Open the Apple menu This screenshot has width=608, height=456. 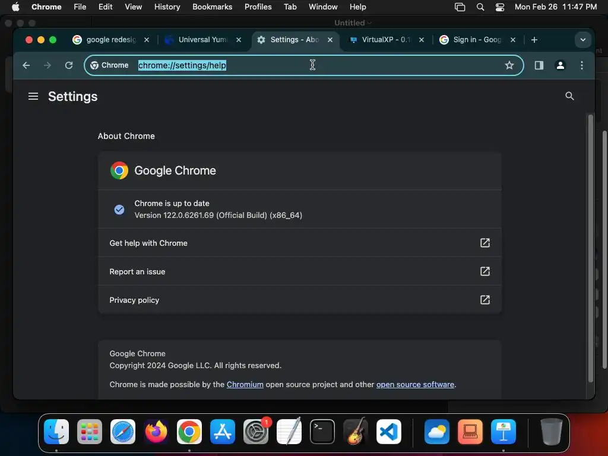click(x=15, y=7)
